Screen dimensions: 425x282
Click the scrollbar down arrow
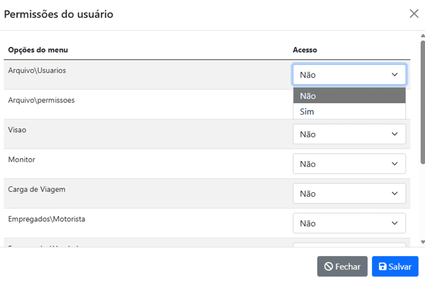click(x=423, y=242)
